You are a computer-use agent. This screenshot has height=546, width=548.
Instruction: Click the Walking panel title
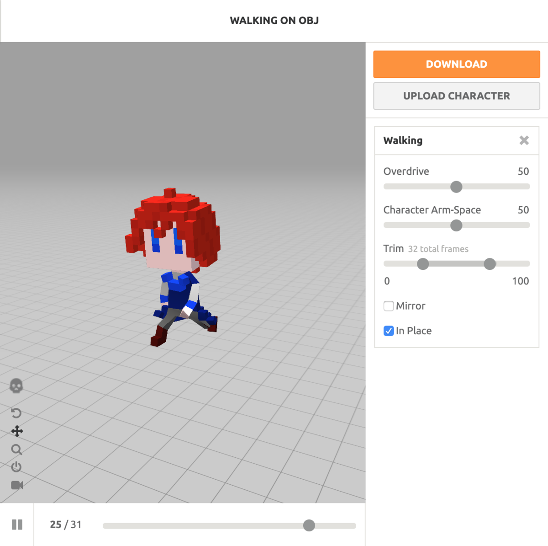(x=403, y=140)
